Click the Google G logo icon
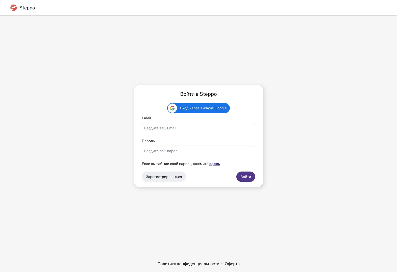 pyautogui.click(x=172, y=108)
